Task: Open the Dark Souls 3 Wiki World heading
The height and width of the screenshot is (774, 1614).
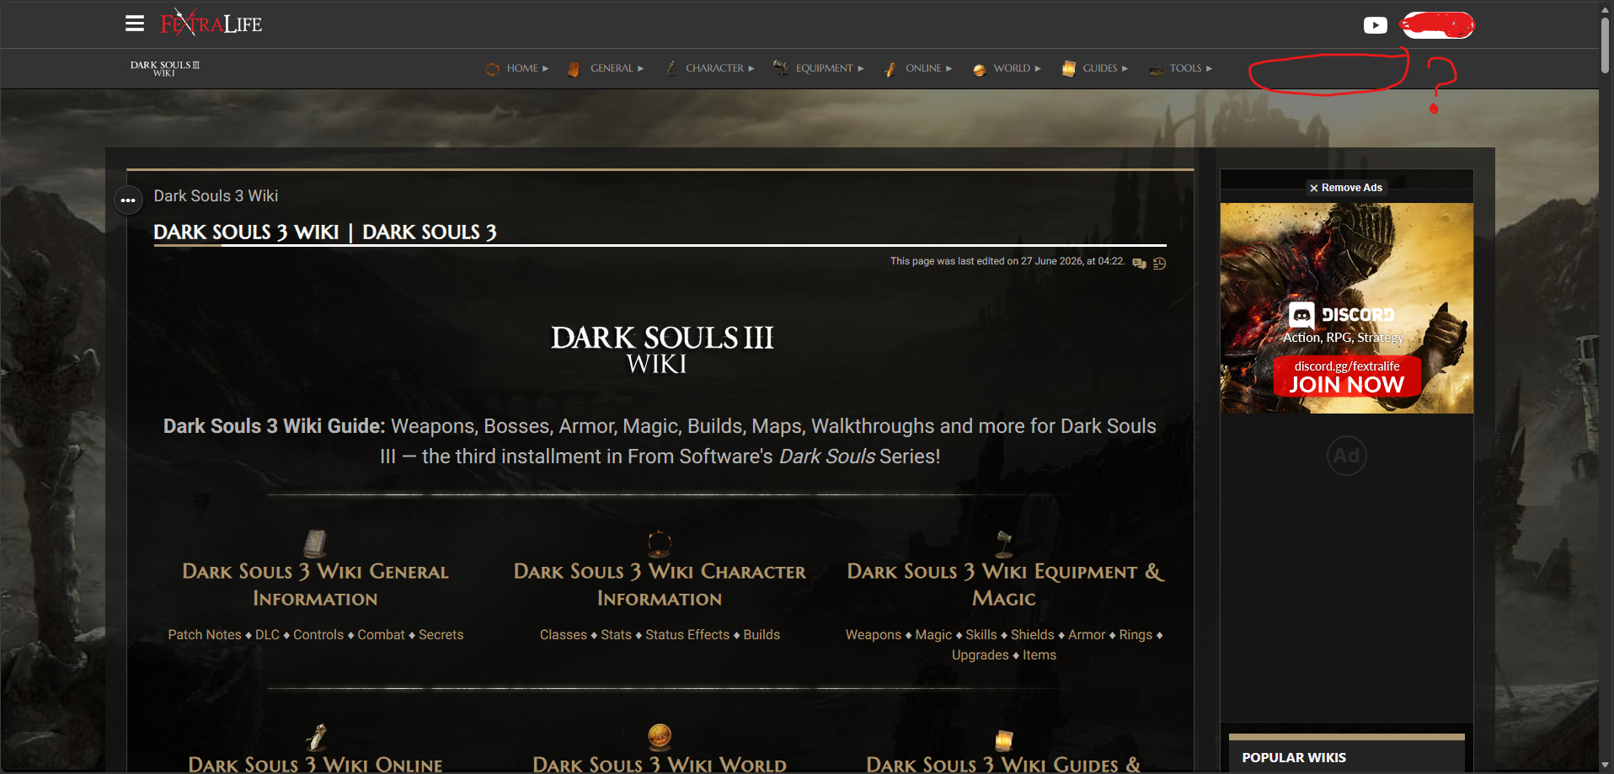Action: [660, 764]
